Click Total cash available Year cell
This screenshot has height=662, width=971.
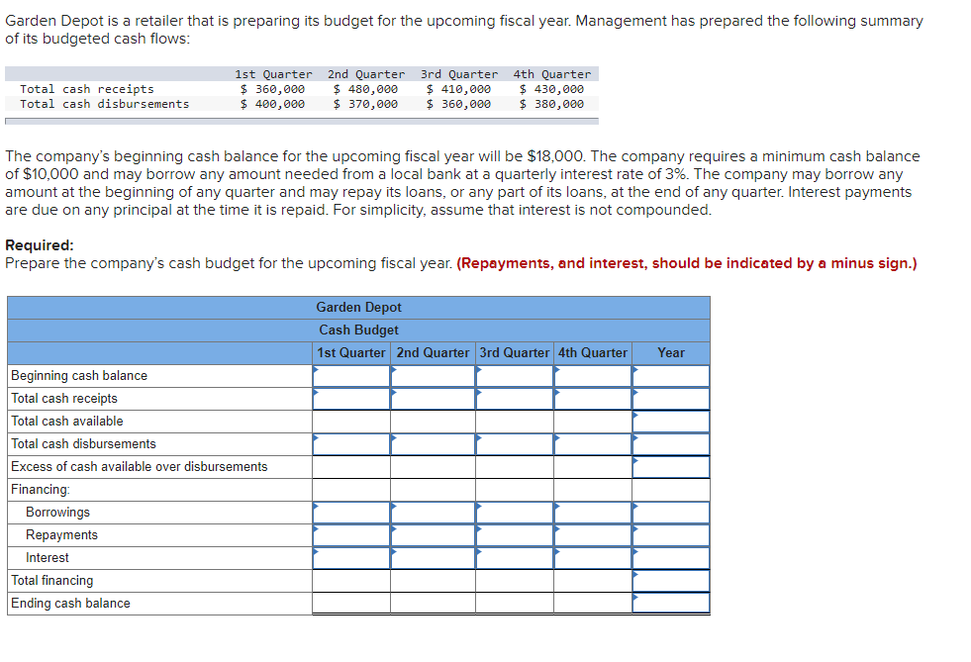671,422
